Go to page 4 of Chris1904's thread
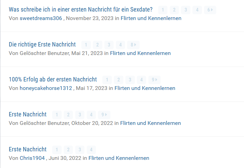 pyautogui.click(x=91, y=150)
